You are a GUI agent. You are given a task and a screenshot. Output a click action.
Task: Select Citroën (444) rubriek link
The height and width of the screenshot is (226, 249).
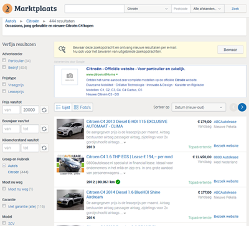18,172
